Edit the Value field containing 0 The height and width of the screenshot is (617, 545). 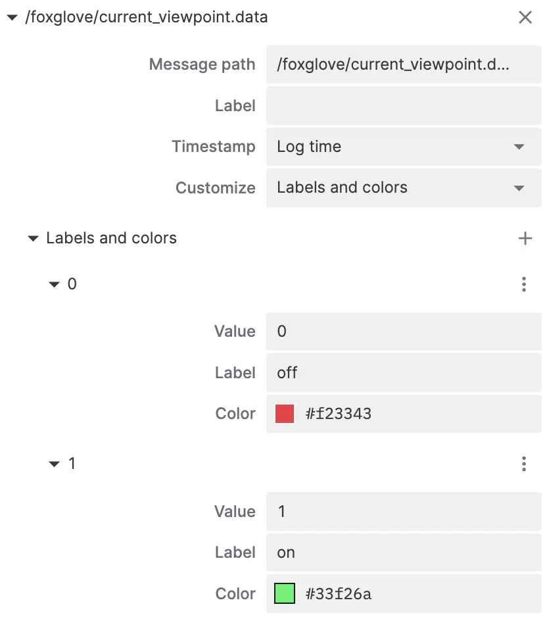click(403, 332)
